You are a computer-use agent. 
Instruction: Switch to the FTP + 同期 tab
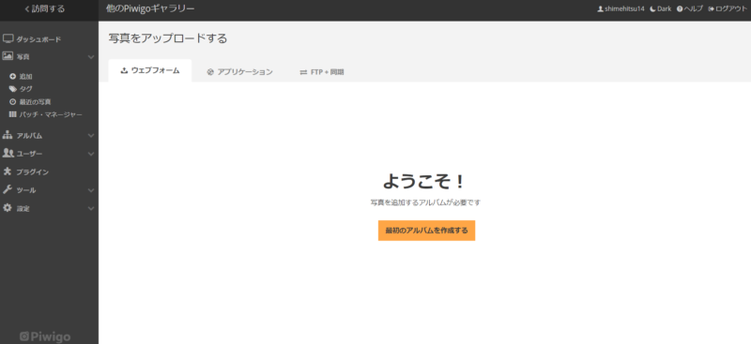tap(322, 72)
